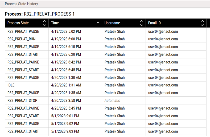210x137 pixels.
Task: Click the Time column header label
Action: coord(55,23)
